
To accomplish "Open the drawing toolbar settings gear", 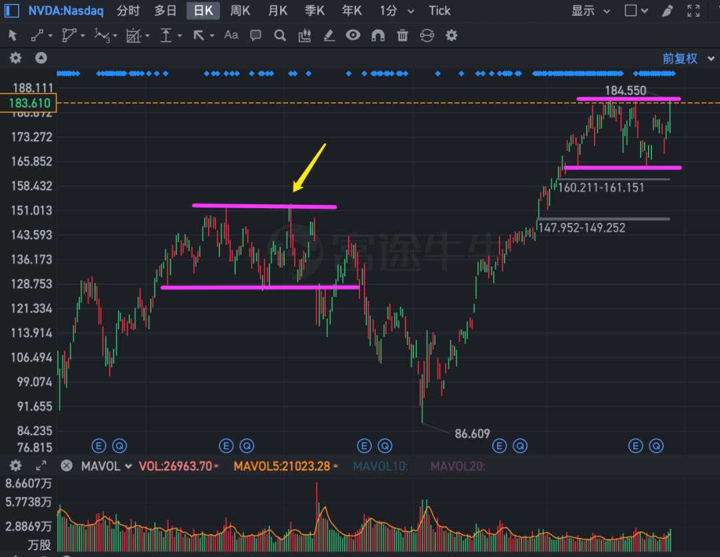I will [x=451, y=35].
